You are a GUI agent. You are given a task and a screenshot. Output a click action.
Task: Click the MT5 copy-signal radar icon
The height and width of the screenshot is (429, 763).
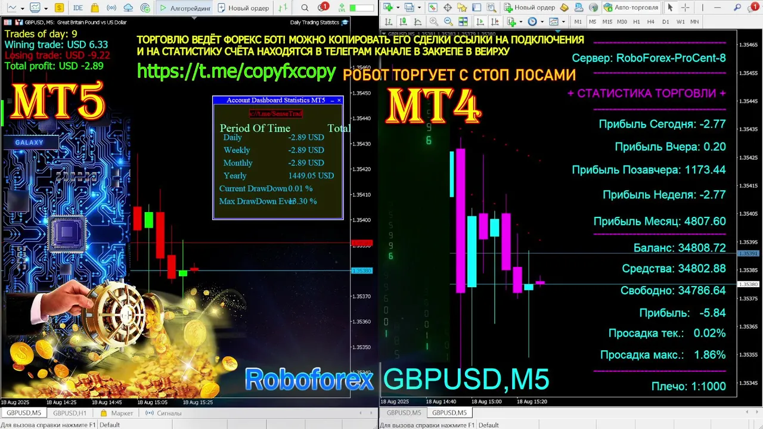(x=145, y=8)
